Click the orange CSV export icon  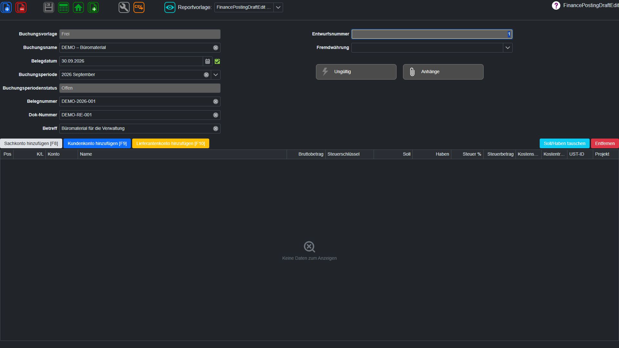(x=139, y=7)
